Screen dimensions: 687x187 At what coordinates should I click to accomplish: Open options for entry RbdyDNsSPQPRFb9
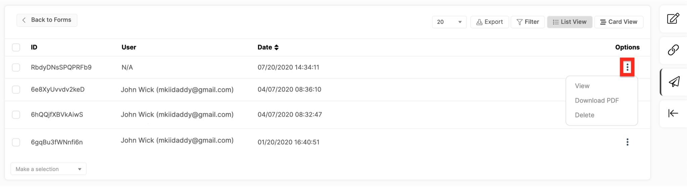pyautogui.click(x=627, y=67)
